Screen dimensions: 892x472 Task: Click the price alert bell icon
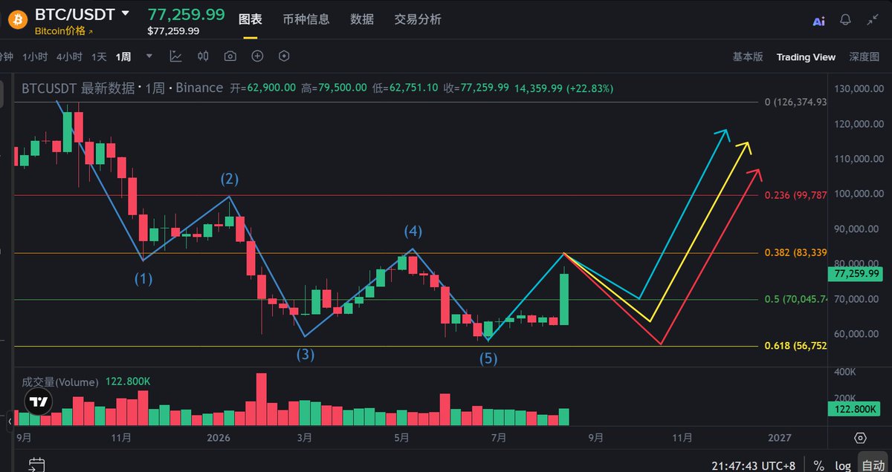point(845,20)
